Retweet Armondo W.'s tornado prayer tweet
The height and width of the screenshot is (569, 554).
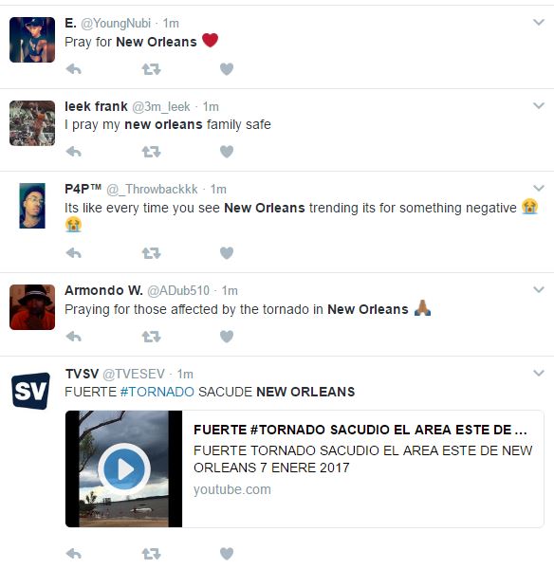pos(151,337)
